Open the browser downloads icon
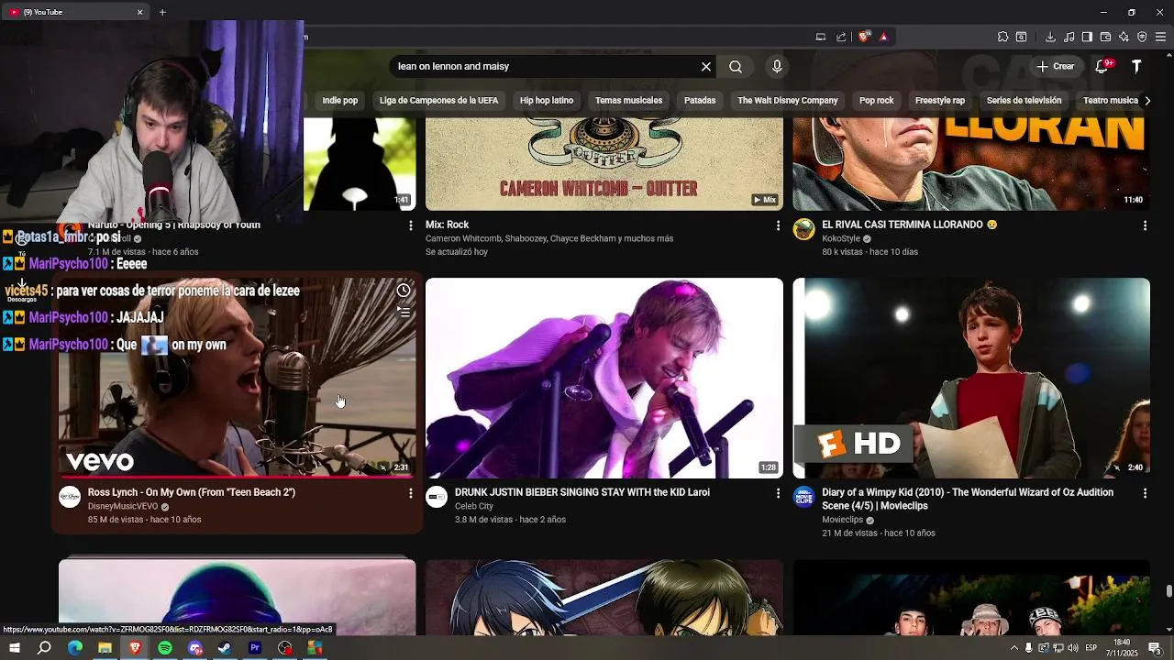The image size is (1174, 660). tap(1050, 37)
